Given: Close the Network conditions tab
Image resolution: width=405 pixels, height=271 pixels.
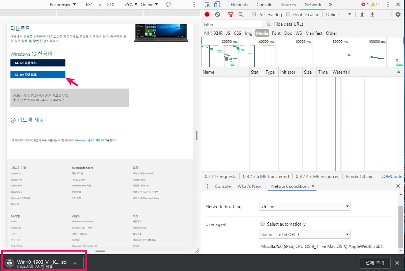Looking at the screenshot, I should click(x=313, y=186).
